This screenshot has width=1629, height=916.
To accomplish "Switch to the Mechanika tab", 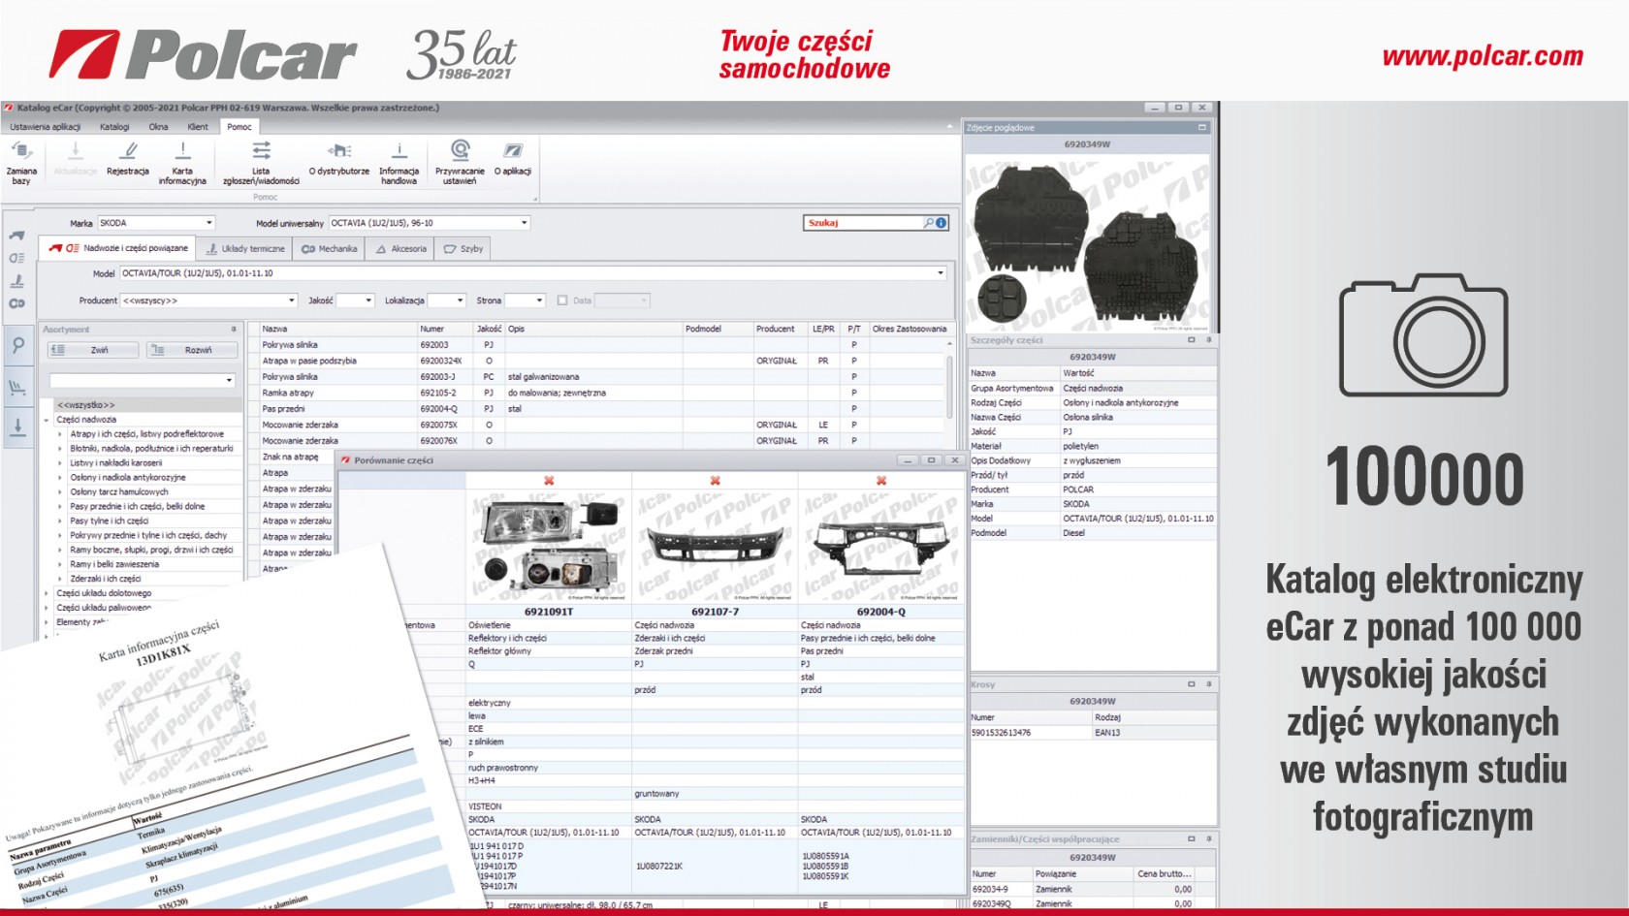I will (x=330, y=249).
